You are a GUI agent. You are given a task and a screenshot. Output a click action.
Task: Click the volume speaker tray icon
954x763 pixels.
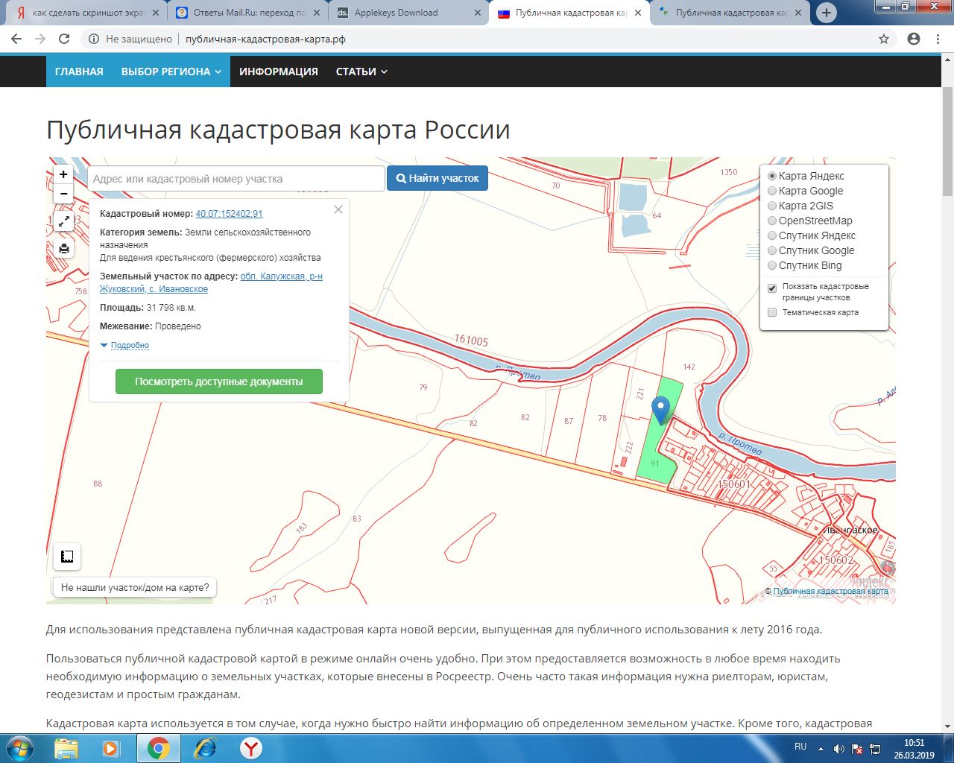point(838,749)
